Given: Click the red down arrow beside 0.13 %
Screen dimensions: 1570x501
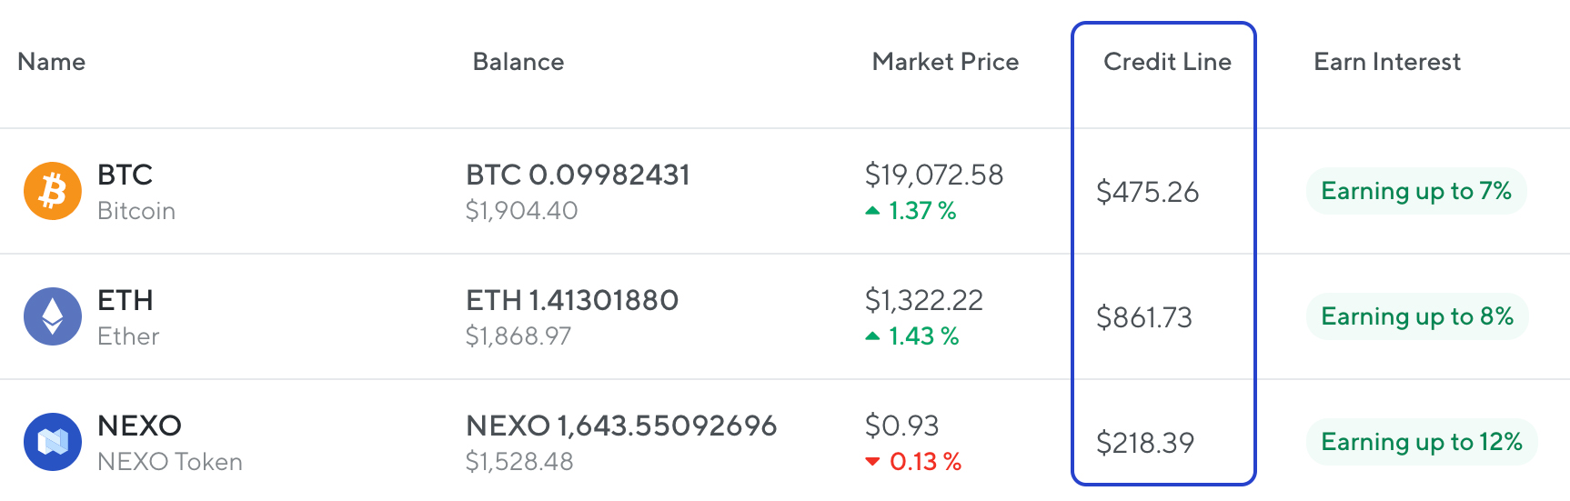Looking at the screenshot, I should pos(872,462).
